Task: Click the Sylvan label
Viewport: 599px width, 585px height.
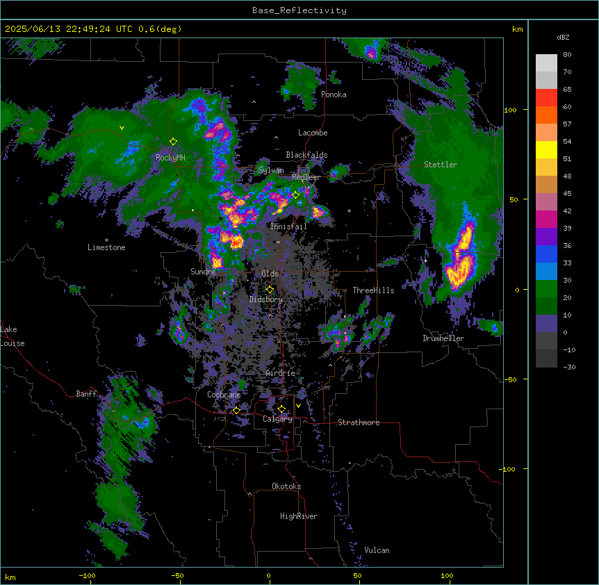Action: 271,170
